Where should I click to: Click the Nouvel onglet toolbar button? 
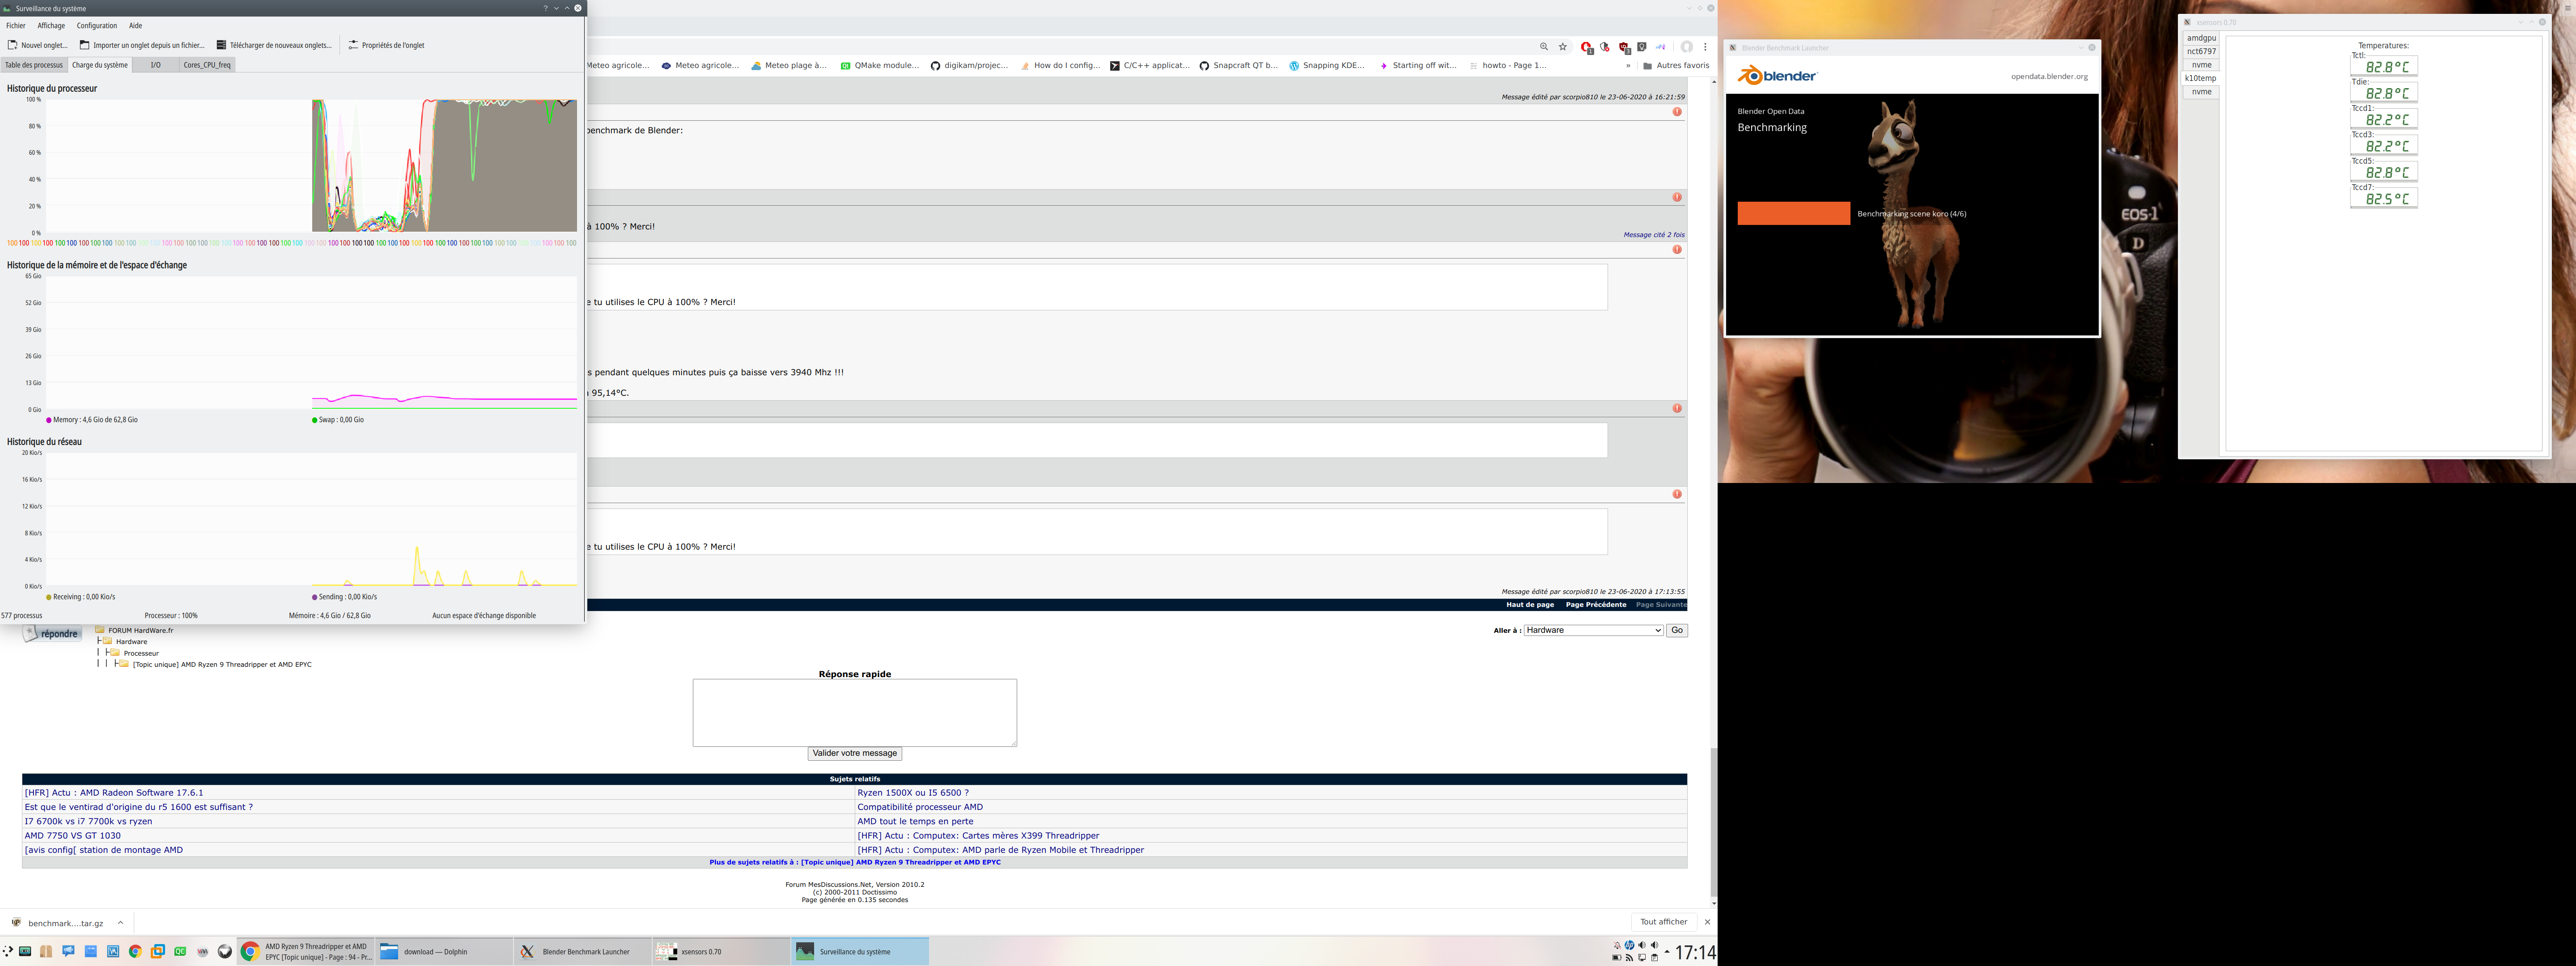click(x=38, y=45)
